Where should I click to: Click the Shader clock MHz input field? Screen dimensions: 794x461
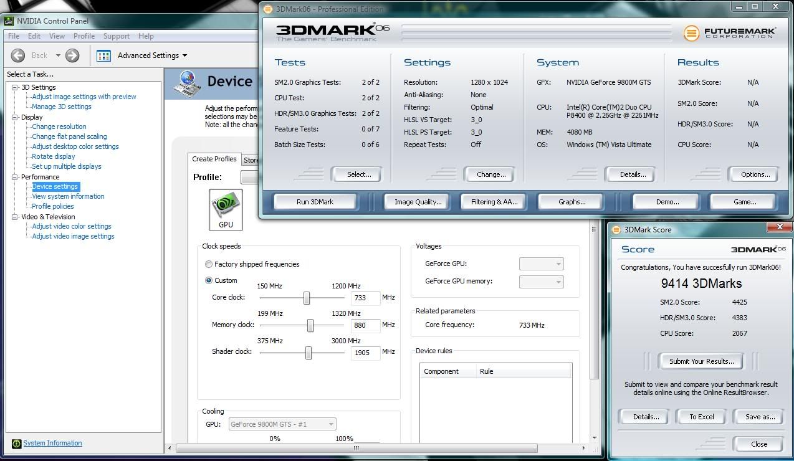[x=365, y=353]
